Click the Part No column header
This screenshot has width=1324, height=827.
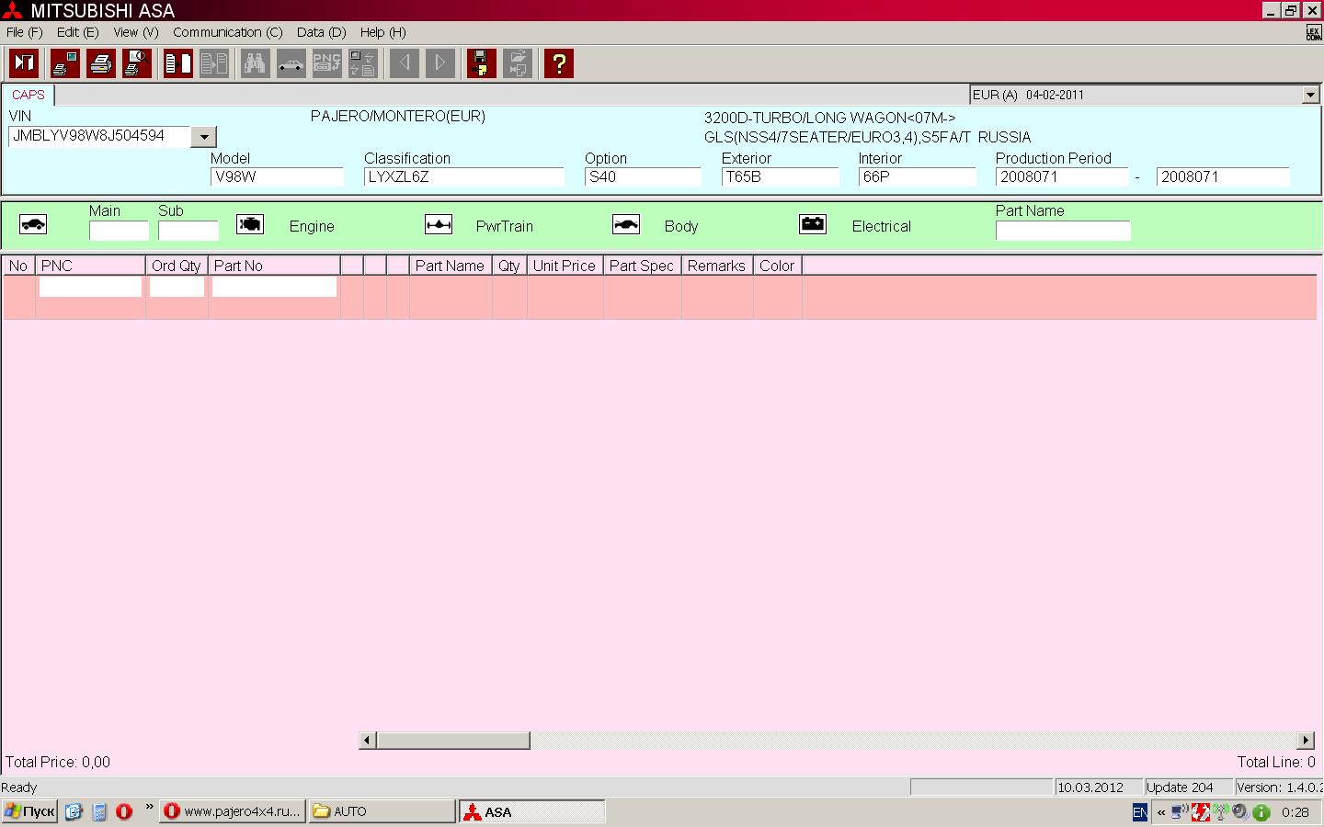274,266
